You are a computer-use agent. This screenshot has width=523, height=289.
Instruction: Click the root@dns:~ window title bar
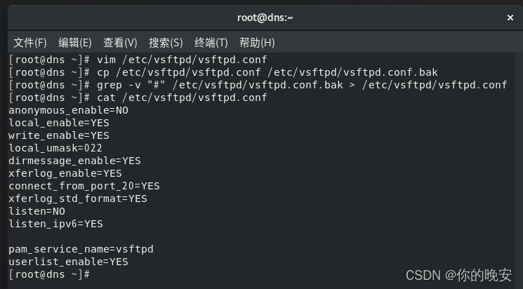tap(265, 18)
